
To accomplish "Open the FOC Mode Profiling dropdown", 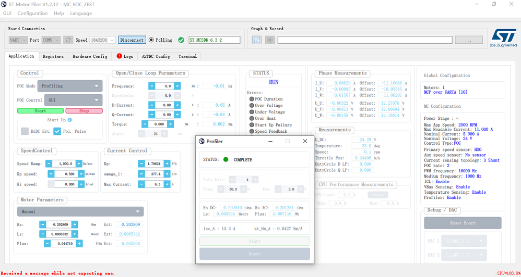I will [70, 86].
